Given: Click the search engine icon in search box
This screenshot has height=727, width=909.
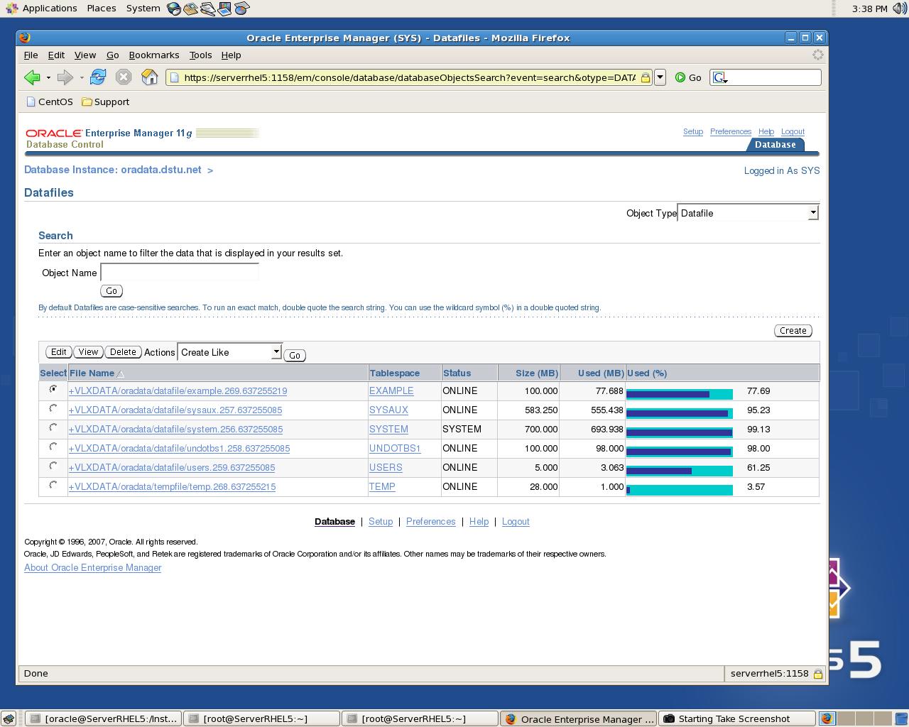Looking at the screenshot, I should coord(720,77).
